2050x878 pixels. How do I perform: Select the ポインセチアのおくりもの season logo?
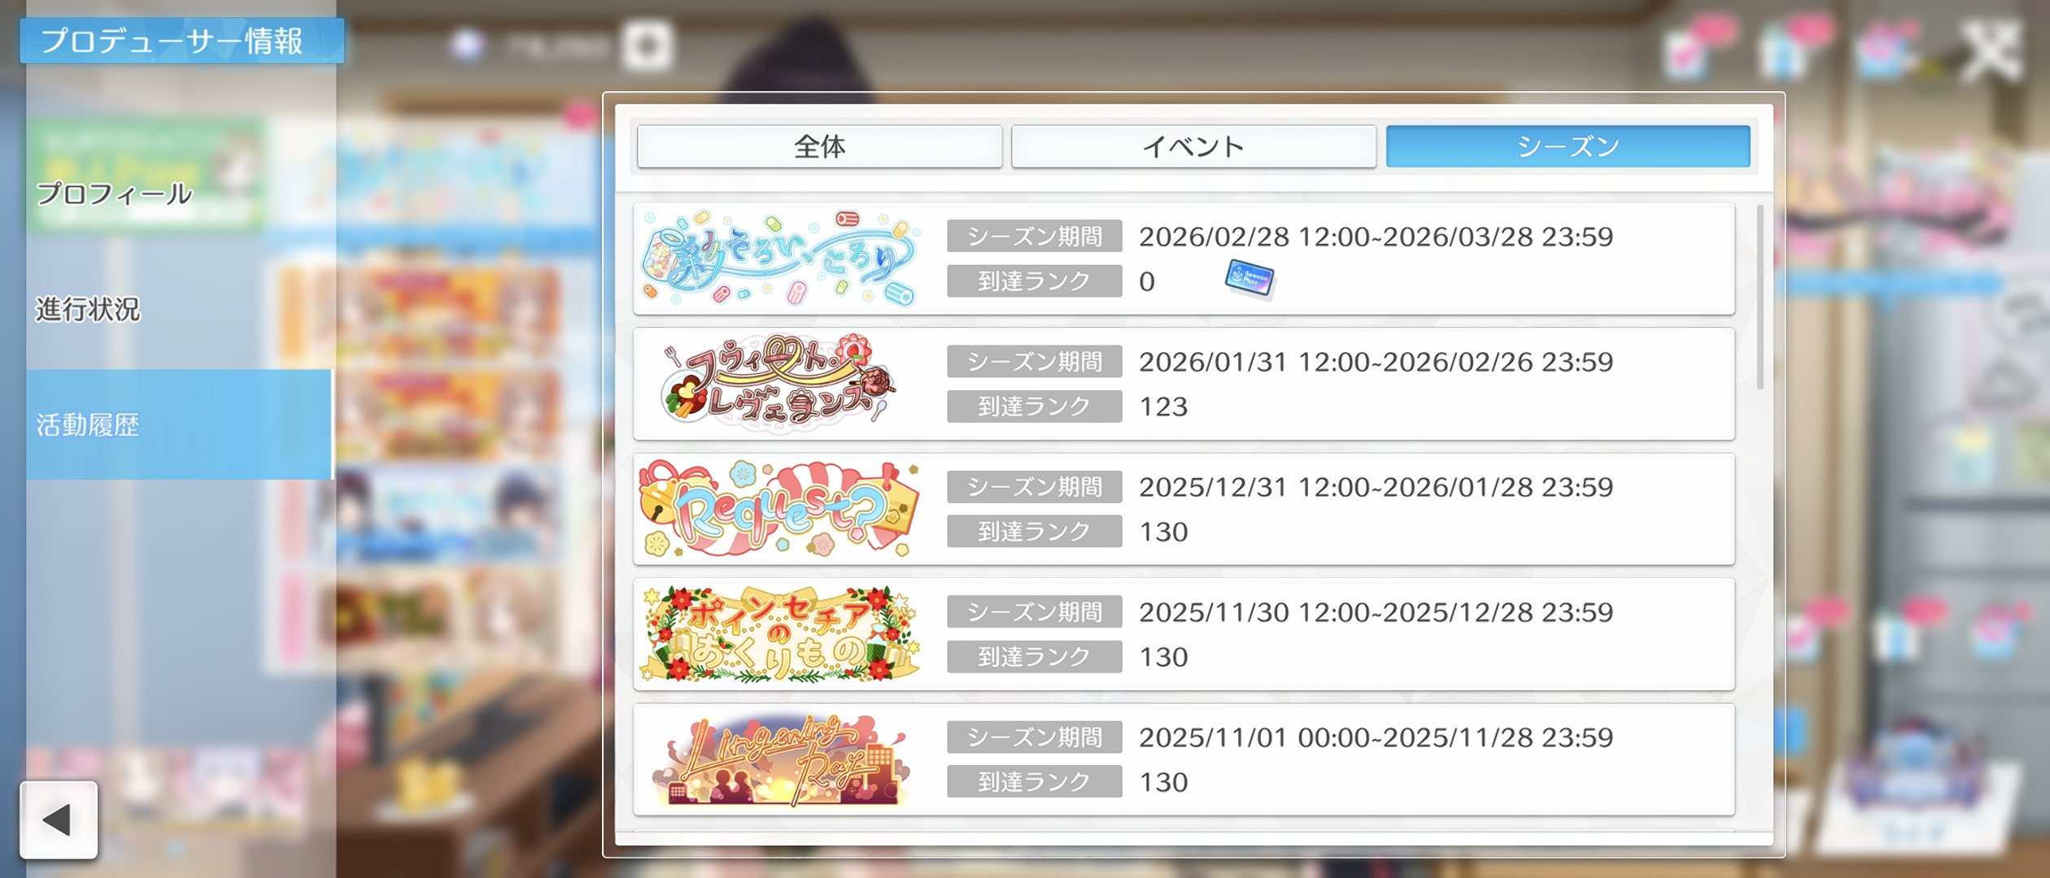[781, 634]
